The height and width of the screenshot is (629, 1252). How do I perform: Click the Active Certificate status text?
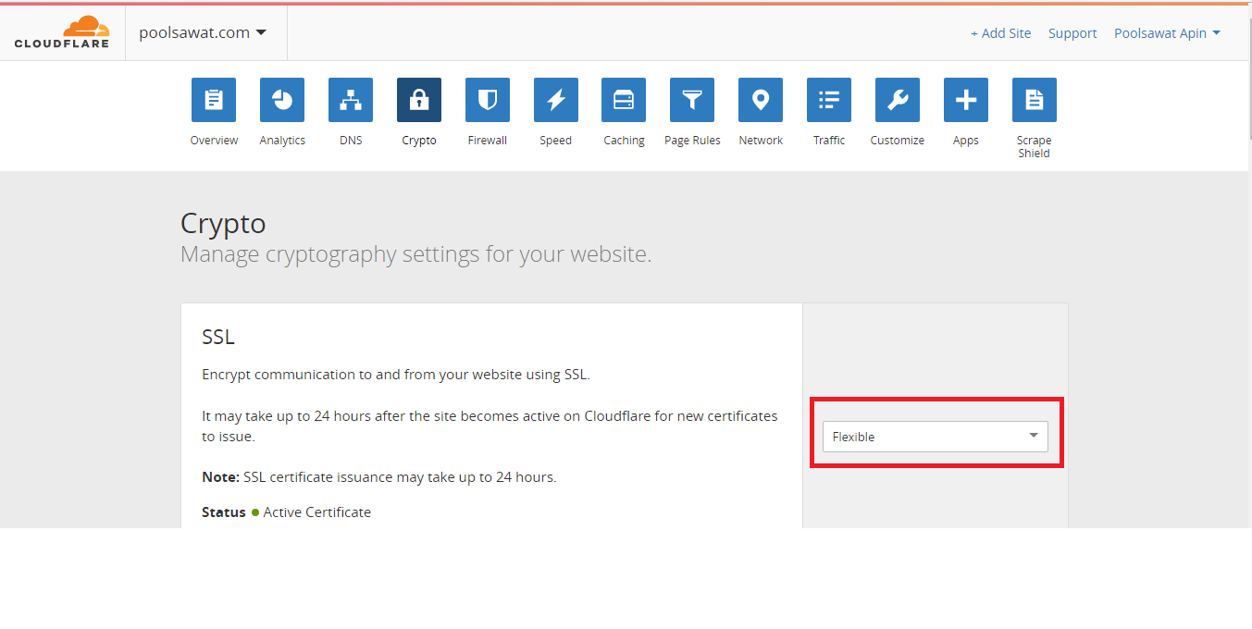coord(316,512)
